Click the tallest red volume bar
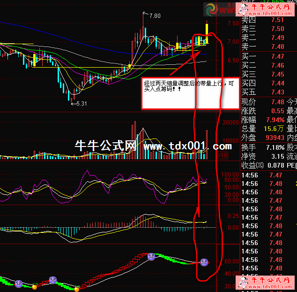The width and height of the screenshot is (297, 292). [x=135, y=140]
